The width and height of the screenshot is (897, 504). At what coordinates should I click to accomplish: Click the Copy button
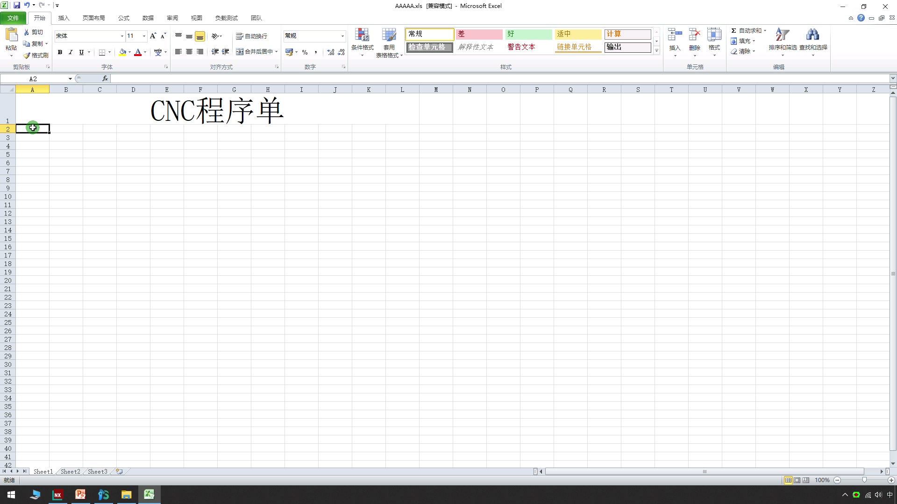[x=33, y=43]
